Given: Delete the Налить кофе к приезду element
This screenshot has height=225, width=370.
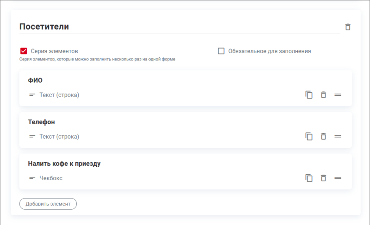Looking at the screenshot, I should (324, 178).
